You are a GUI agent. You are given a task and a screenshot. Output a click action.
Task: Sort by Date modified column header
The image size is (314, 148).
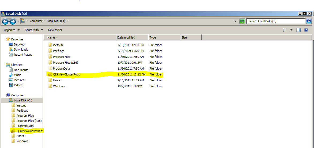click(x=132, y=37)
